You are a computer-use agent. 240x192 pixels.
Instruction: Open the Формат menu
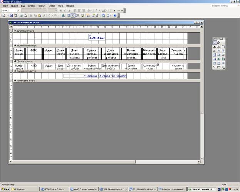[x=42, y=6]
